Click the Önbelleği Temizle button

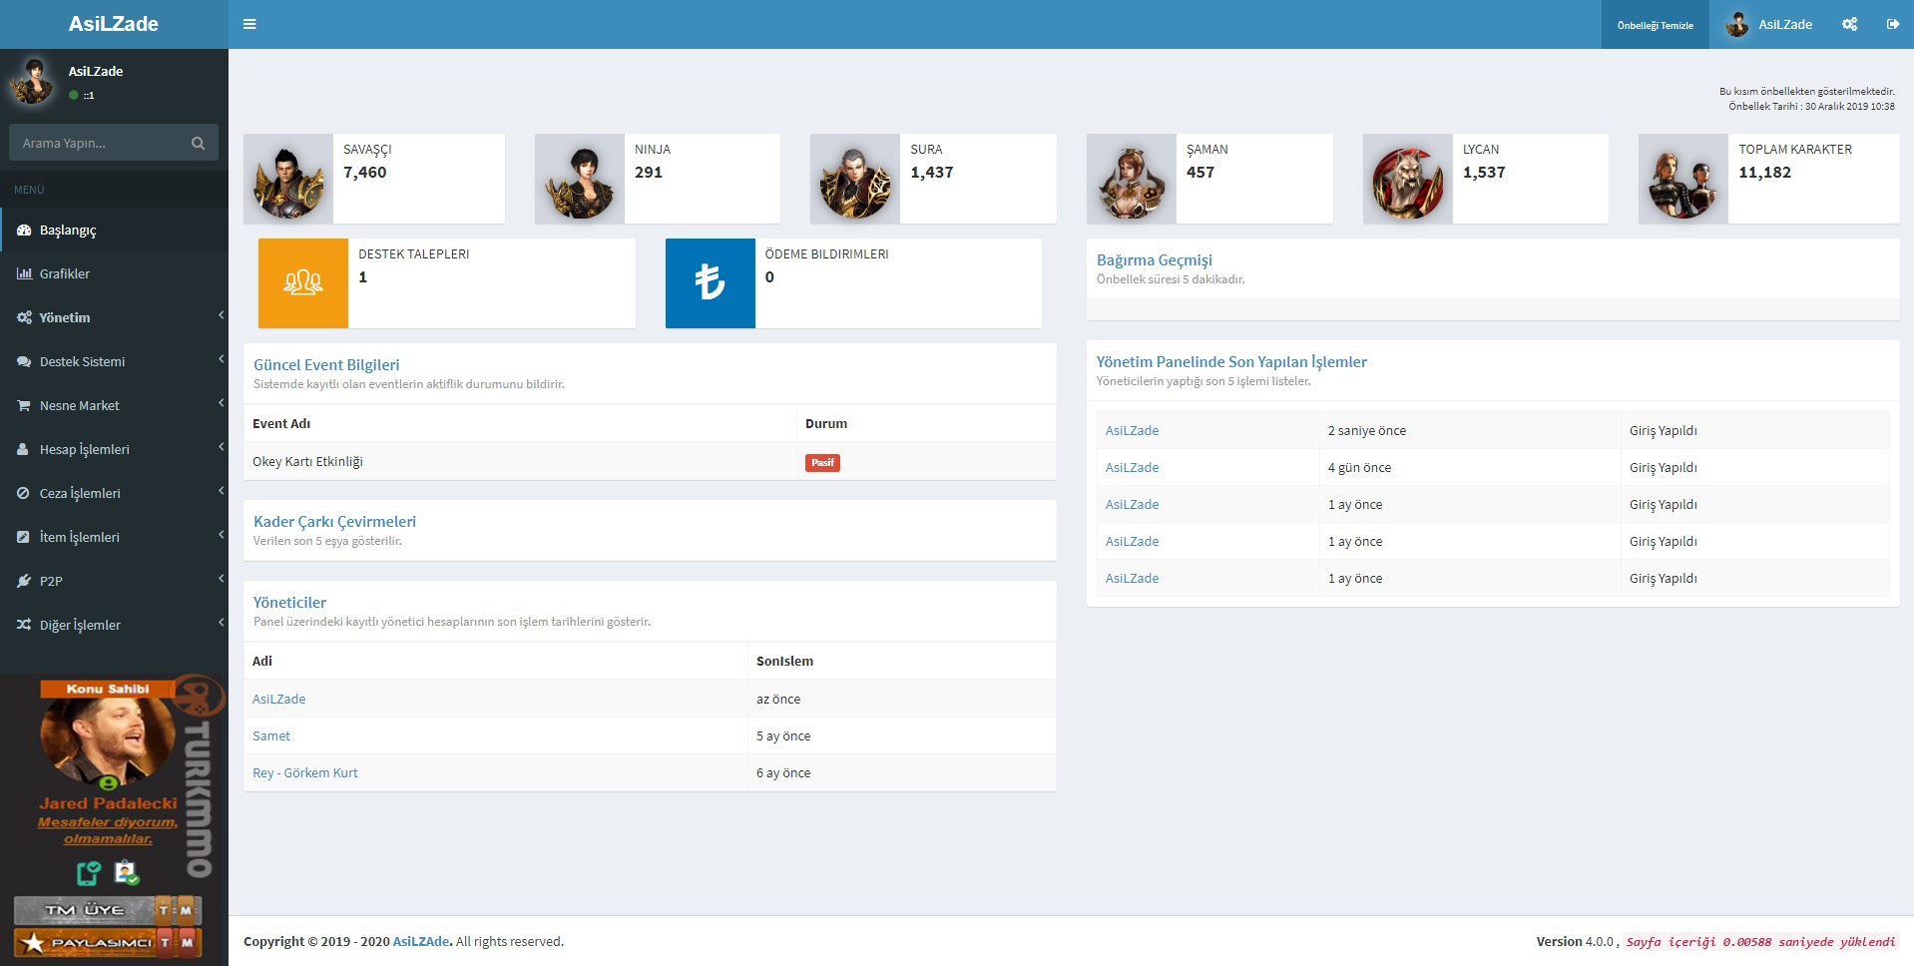pyautogui.click(x=1655, y=25)
